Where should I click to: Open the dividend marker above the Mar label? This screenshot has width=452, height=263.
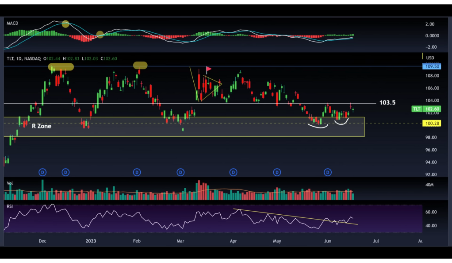pos(180,172)
